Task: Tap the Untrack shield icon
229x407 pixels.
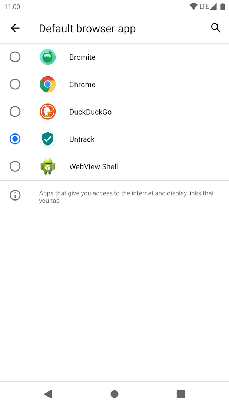Action: (x=47, y=139)
